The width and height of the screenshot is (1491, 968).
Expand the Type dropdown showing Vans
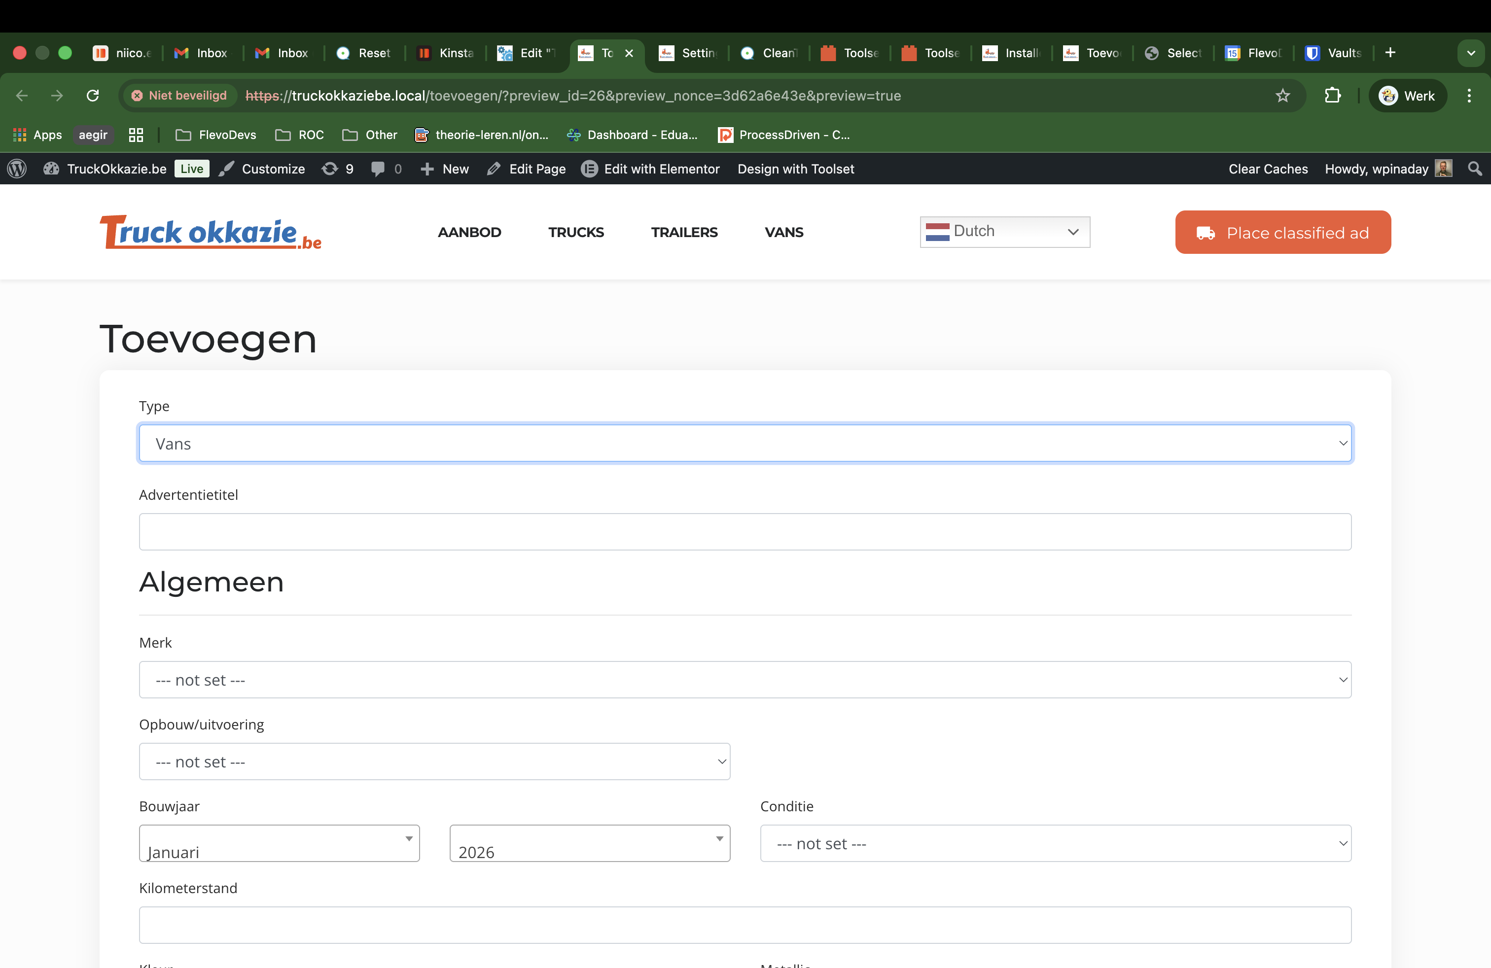[x=745, y=443]
